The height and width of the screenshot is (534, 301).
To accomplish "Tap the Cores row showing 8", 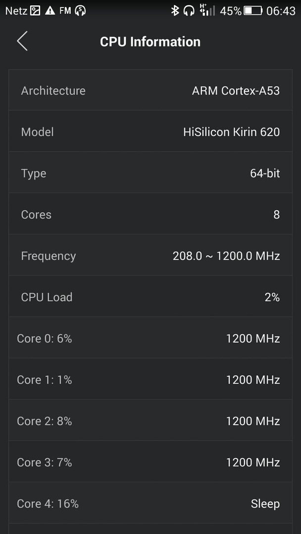I will coord(150,214).
